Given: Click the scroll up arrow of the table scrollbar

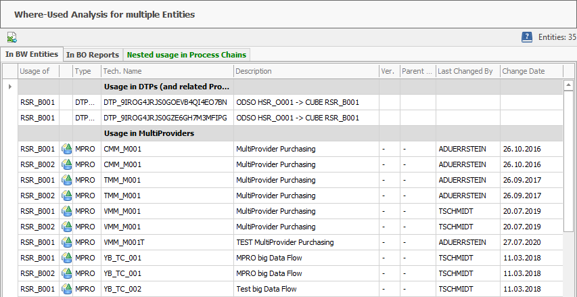Looking at the screenshot, I should coord(571,86).
